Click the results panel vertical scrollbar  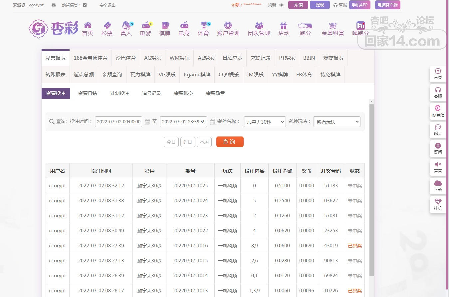(371, 190)
